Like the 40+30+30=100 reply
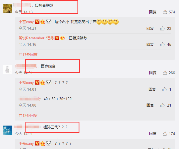The height and width of the screenshot is (149, 179). click(162, 105)
